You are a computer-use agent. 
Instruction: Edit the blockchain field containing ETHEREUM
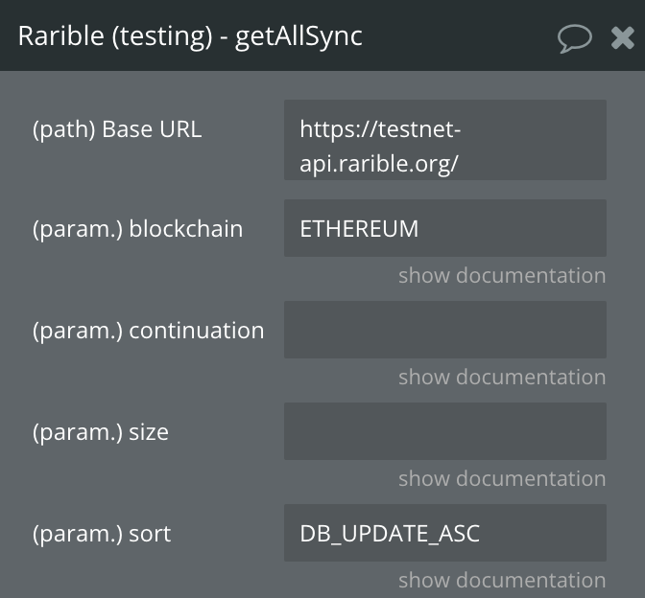(x=445, y=228)
